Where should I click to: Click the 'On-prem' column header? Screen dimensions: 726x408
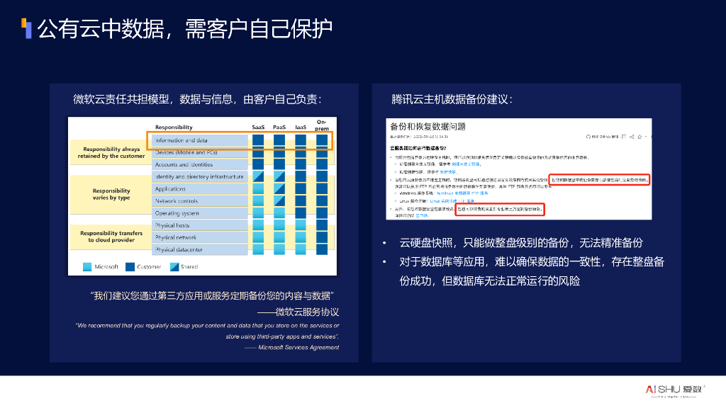point(322,125)
